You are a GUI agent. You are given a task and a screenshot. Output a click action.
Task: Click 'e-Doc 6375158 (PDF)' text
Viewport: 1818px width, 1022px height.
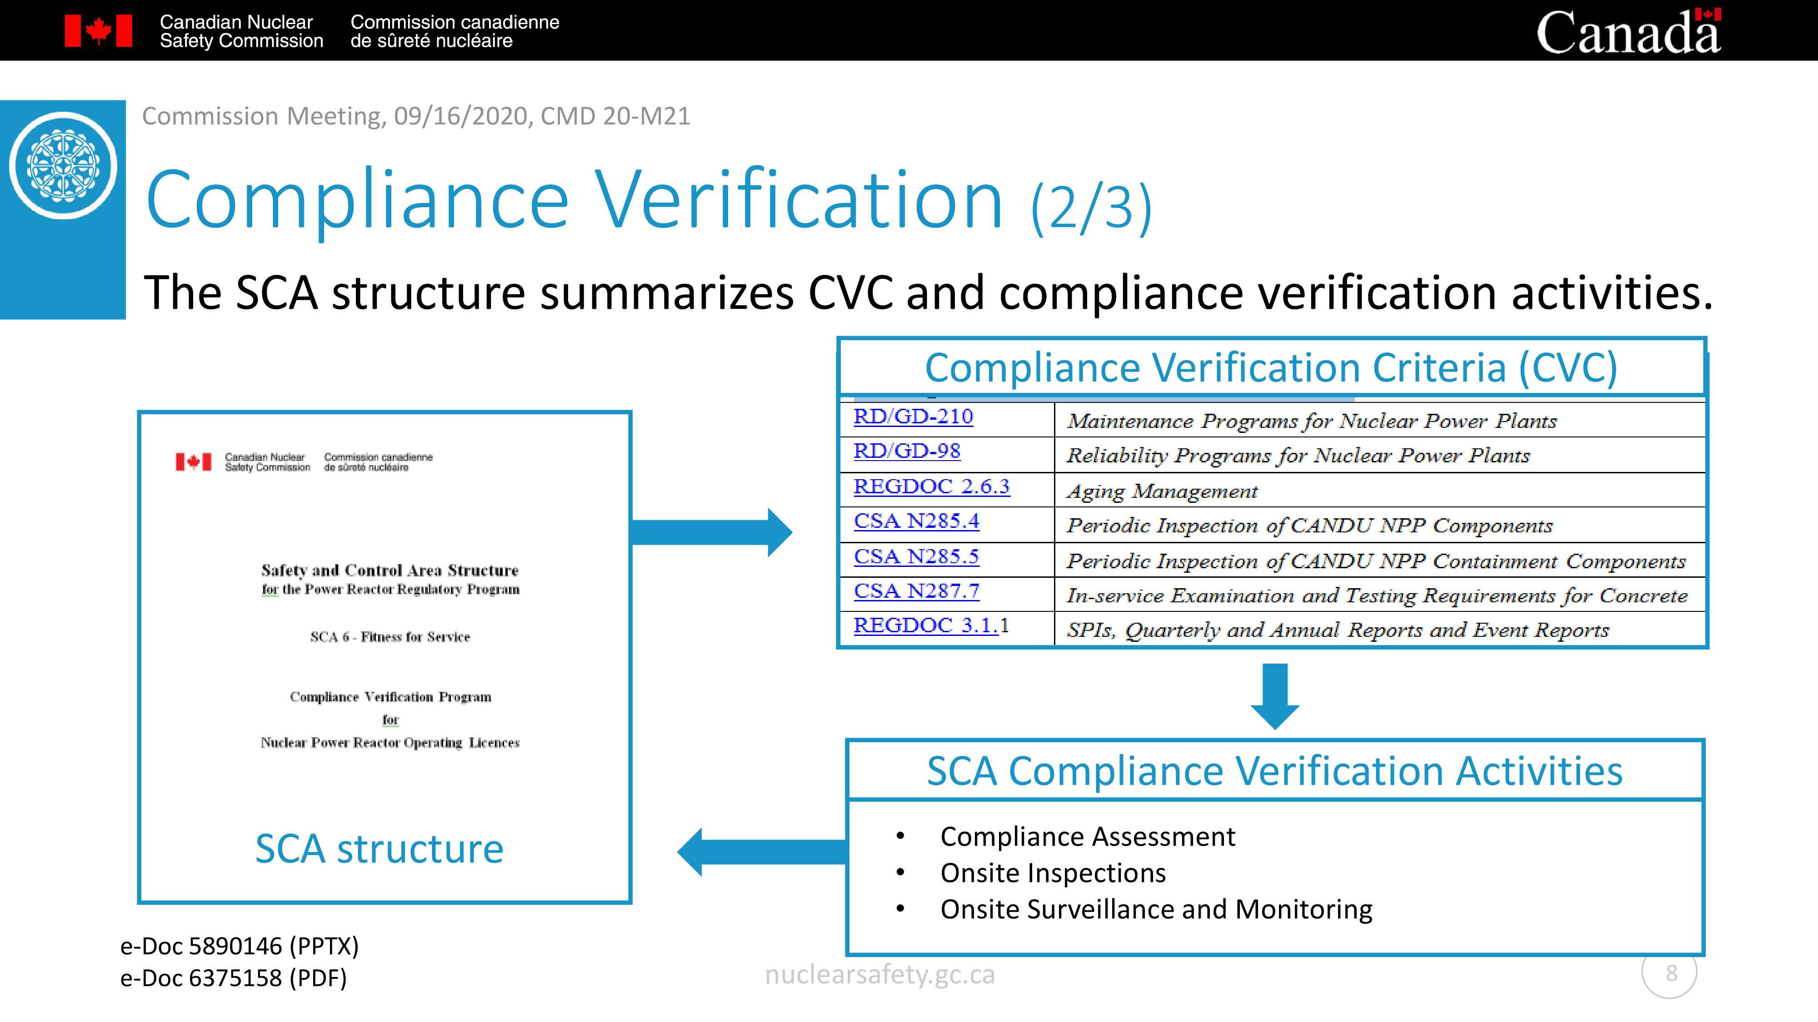pos(234,978)
